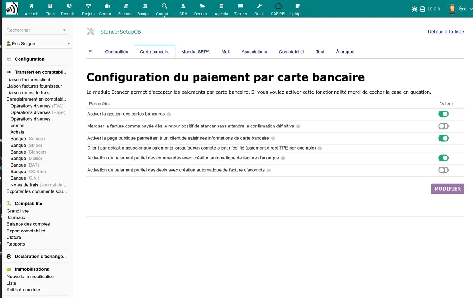The height and width of the screenshot is (298, 473).
Task: Open 'Export comptabilité' sidebar link
Action: 26,231
